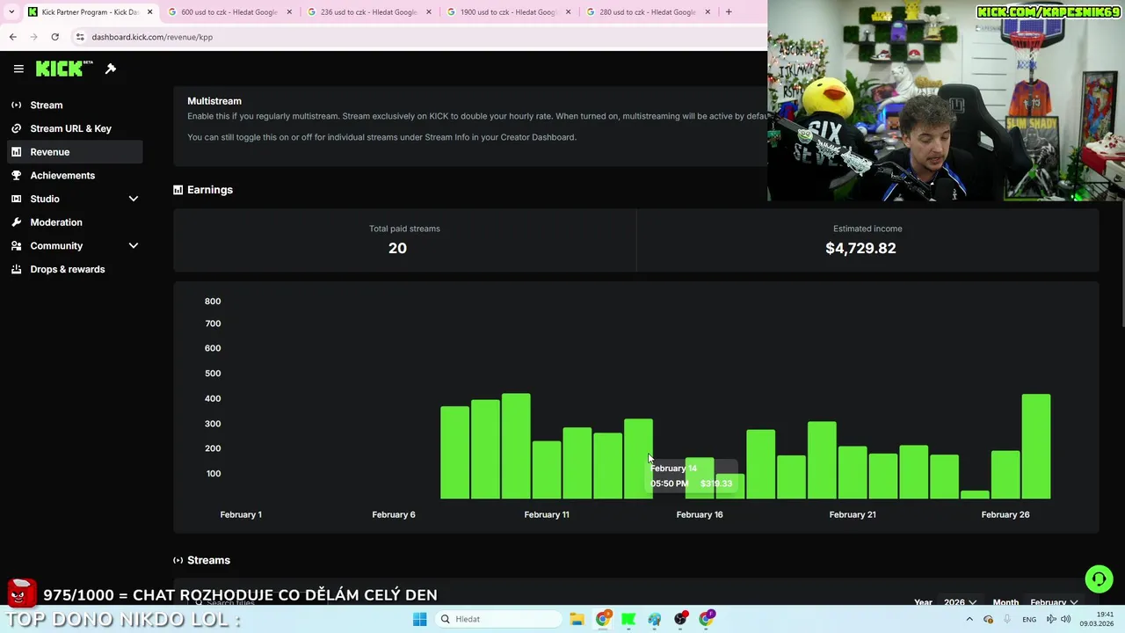1125x633 pixels.
Task: Click the last bar after February 26
Action: coord(1036,447)
